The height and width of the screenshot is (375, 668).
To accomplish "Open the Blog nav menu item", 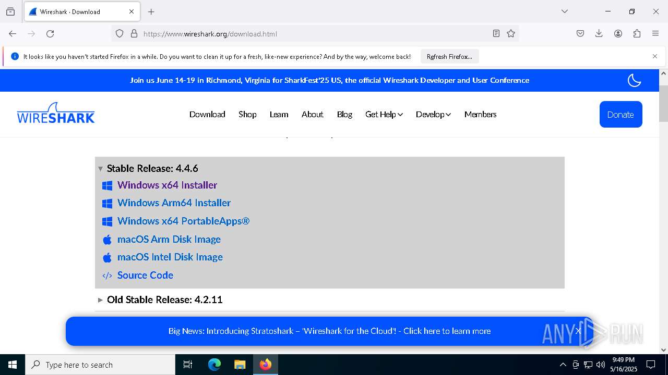I will (344, 114).
